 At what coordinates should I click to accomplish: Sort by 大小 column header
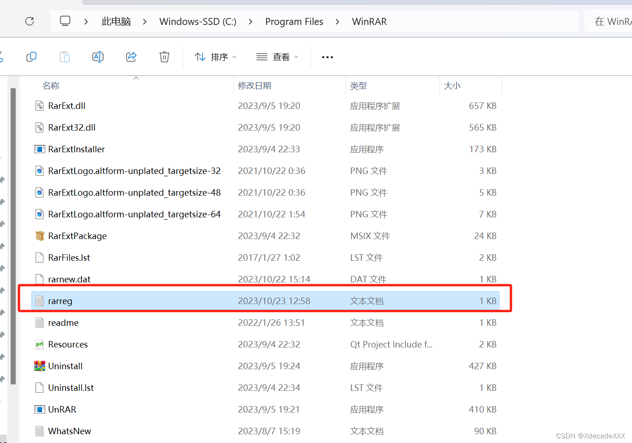click(452, 86)
